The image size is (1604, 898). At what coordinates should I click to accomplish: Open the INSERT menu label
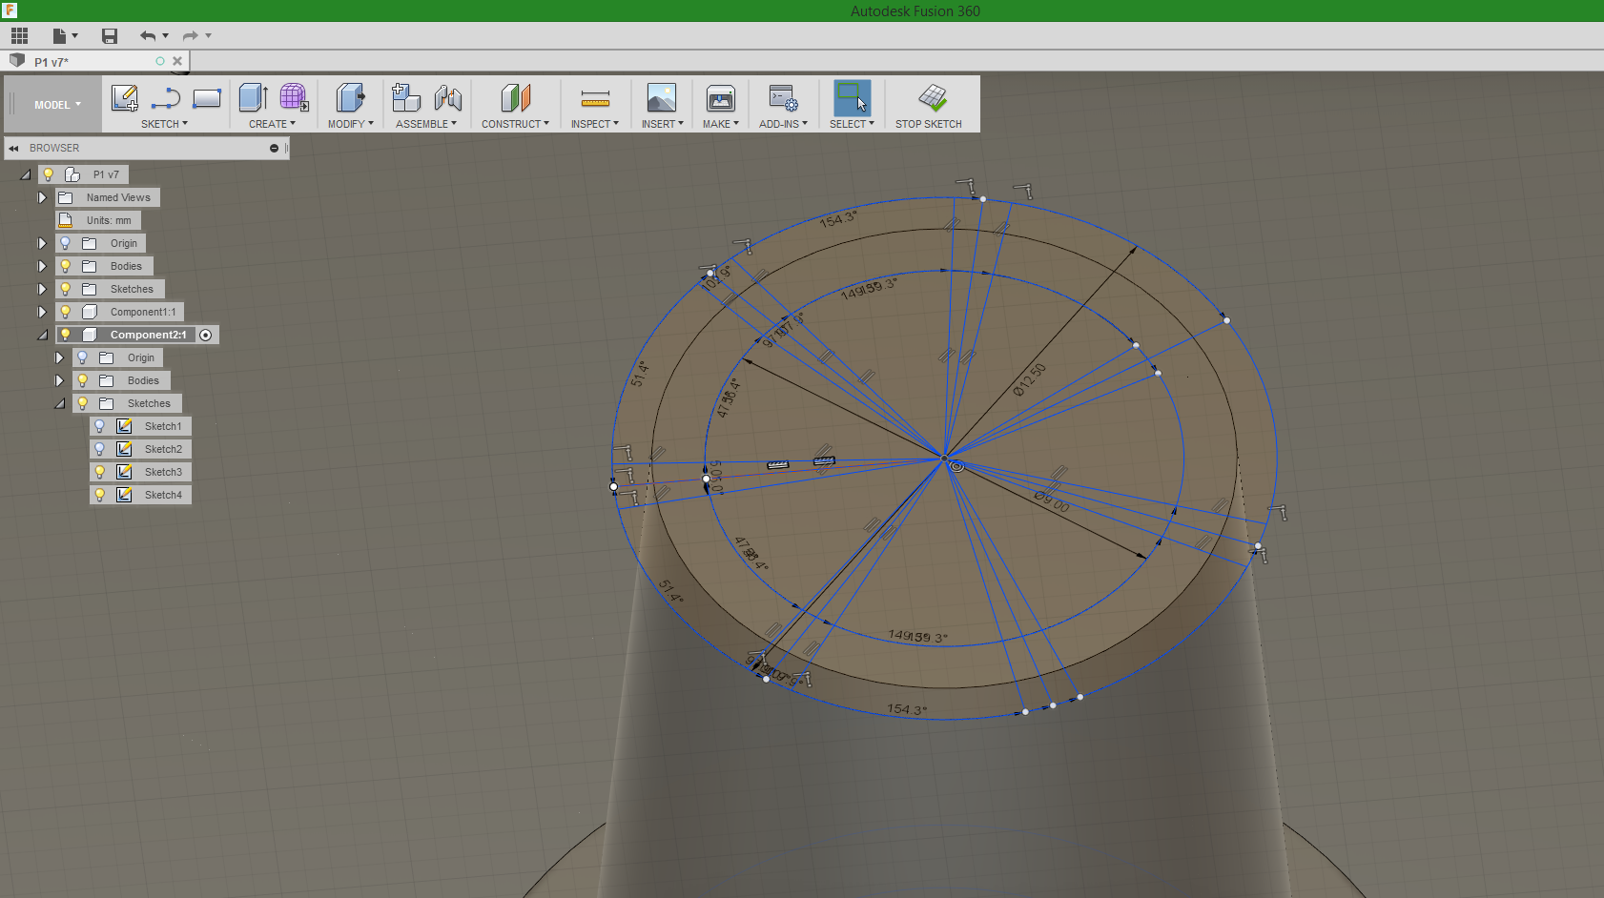(x=662, y=124)
